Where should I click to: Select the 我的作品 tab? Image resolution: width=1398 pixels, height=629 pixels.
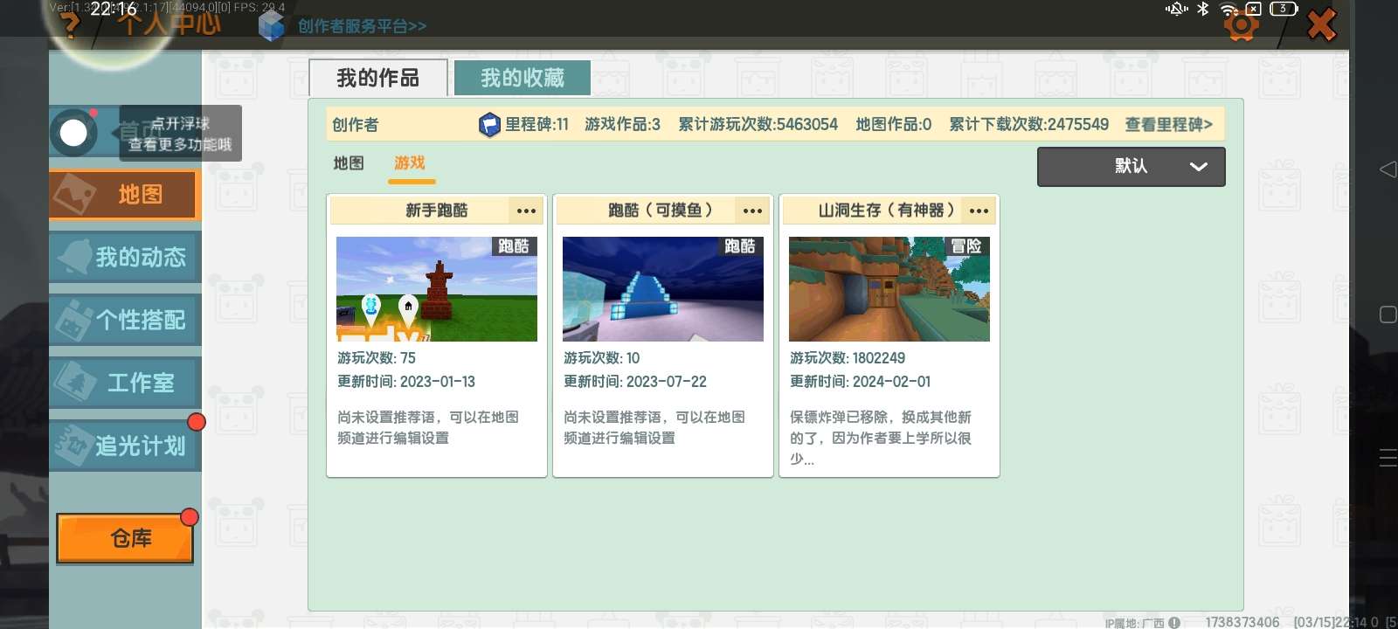pyautogui.click(x=377, y=78)
